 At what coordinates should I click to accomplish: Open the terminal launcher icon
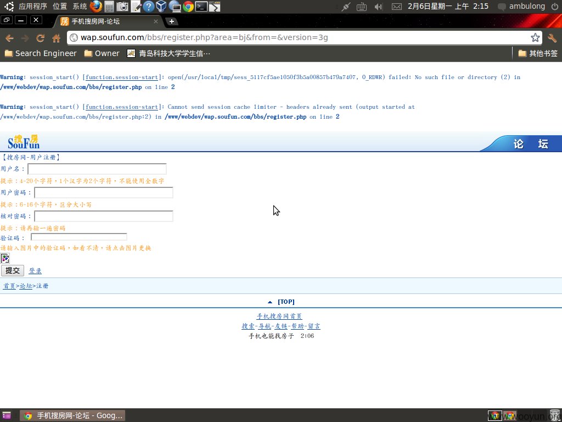tap(201, 7)
